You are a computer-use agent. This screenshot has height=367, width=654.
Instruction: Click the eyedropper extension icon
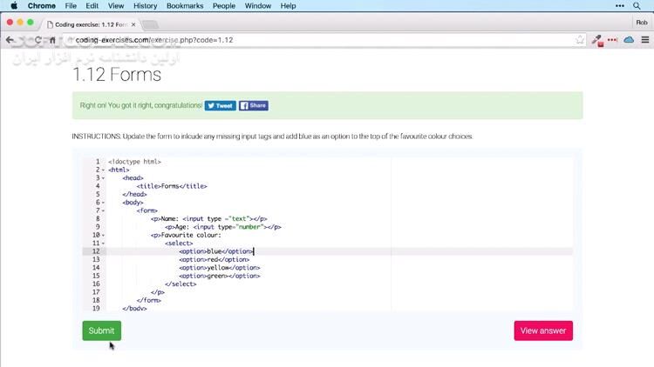pos(597,40)
